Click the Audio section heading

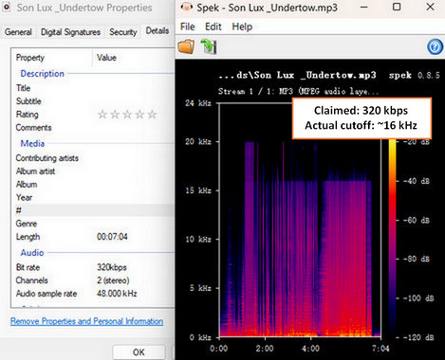point(32,253)
